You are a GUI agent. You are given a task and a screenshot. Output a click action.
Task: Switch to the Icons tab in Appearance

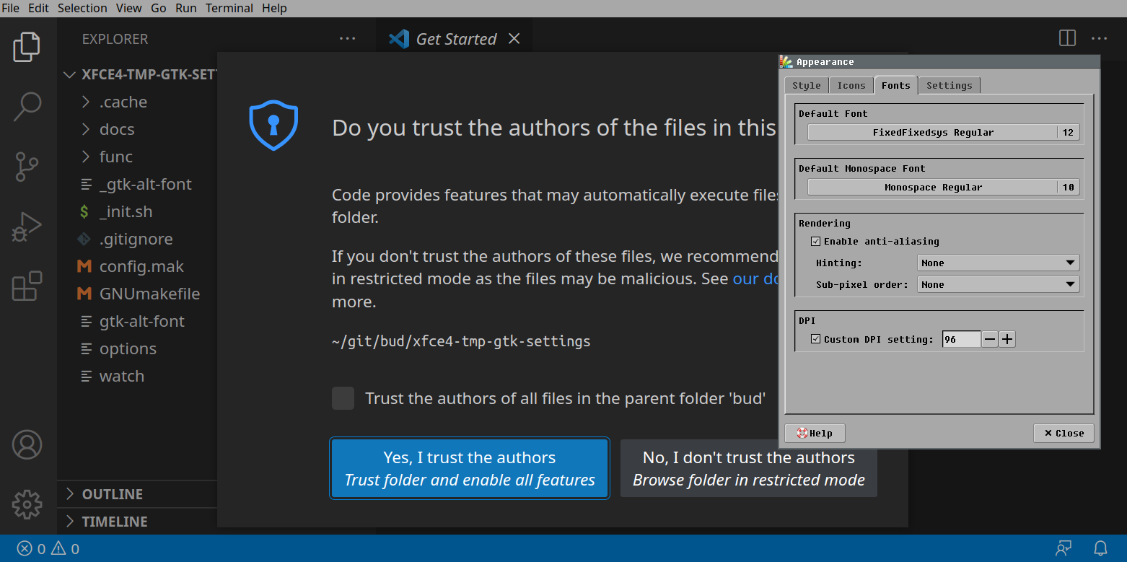851,86
